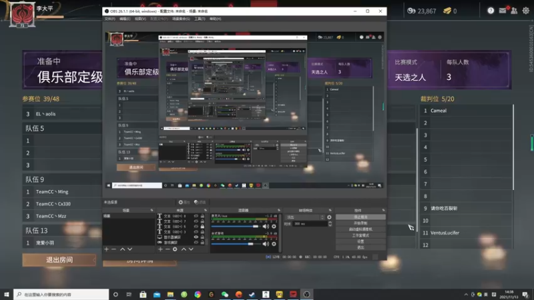This screenshot has width=534, height=300.
Task: Mute the 麦克风/Aux speaker icon in the mixer
Action: 266,226
